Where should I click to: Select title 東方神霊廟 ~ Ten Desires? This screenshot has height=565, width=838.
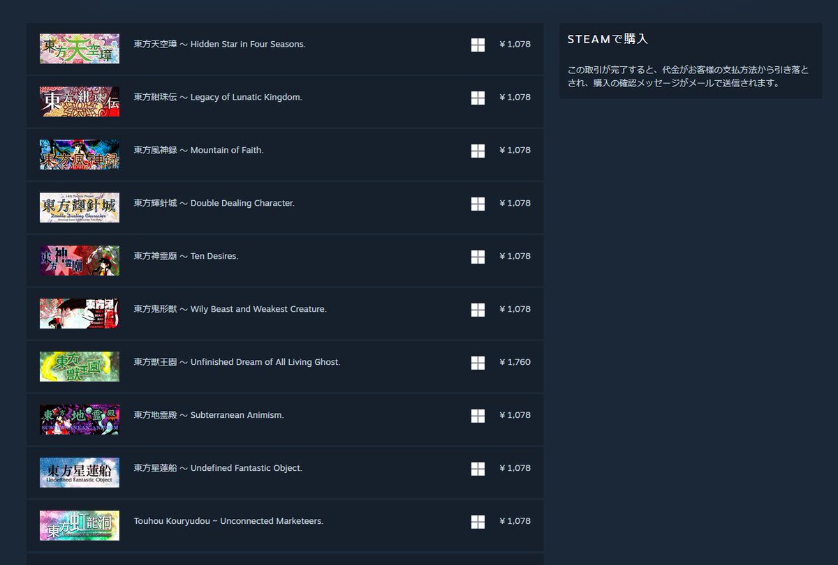pos(186,256)
